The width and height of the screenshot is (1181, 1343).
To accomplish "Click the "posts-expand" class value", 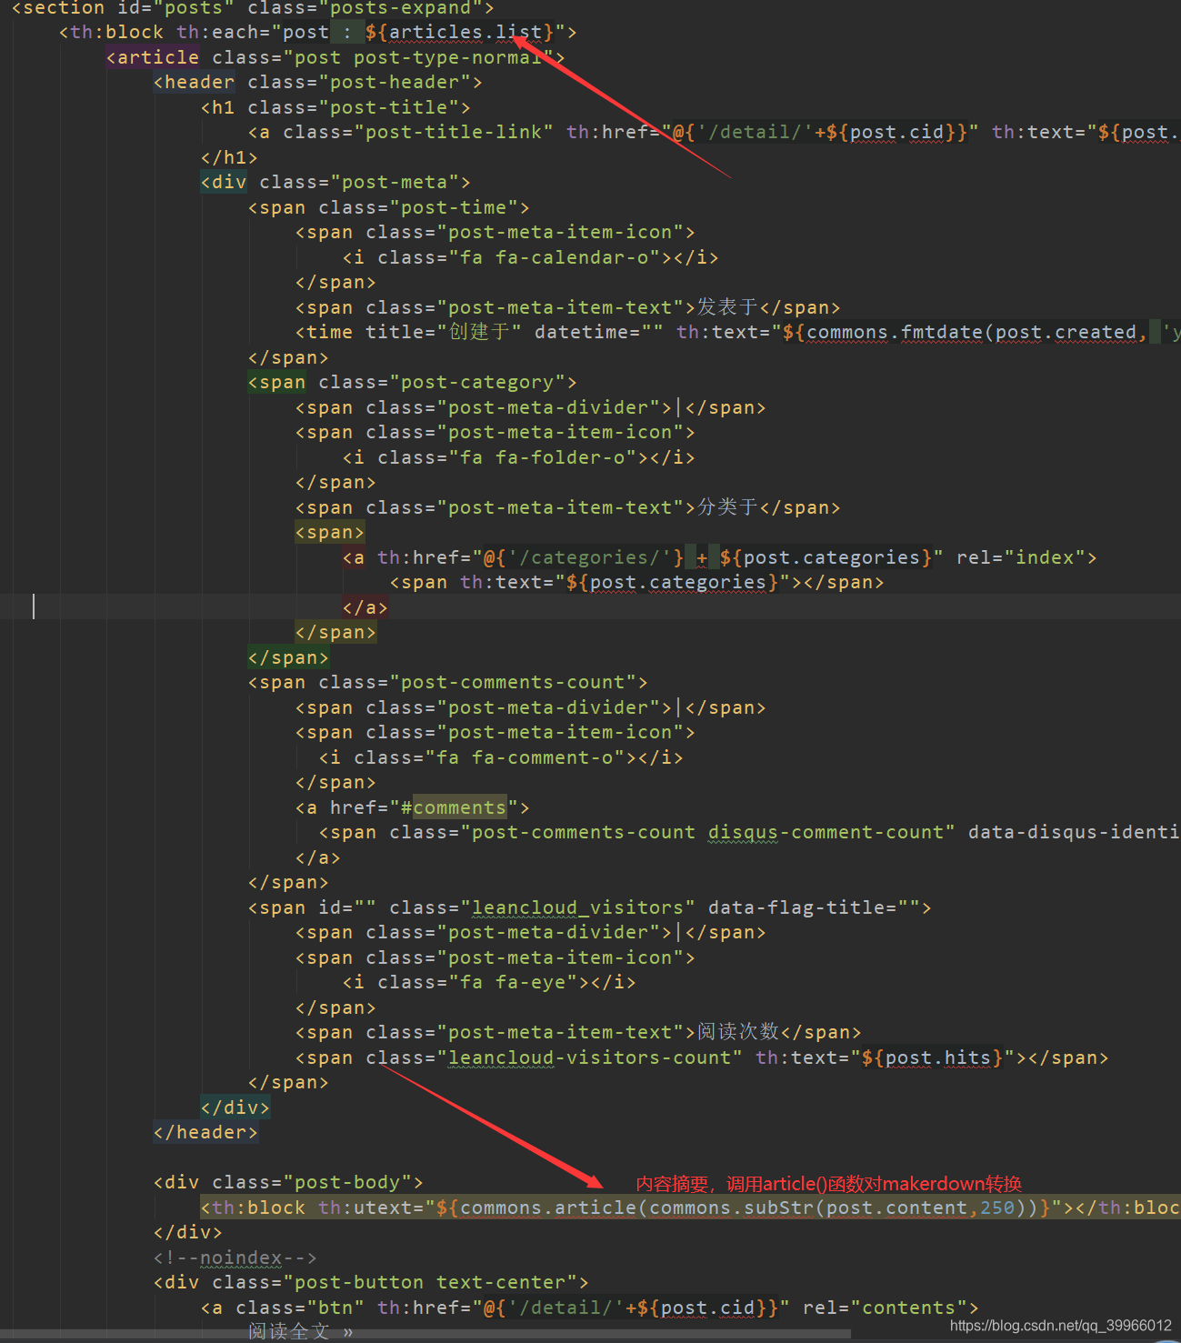I will coord(406,8).
